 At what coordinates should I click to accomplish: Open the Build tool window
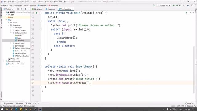(x=28, y=103)
